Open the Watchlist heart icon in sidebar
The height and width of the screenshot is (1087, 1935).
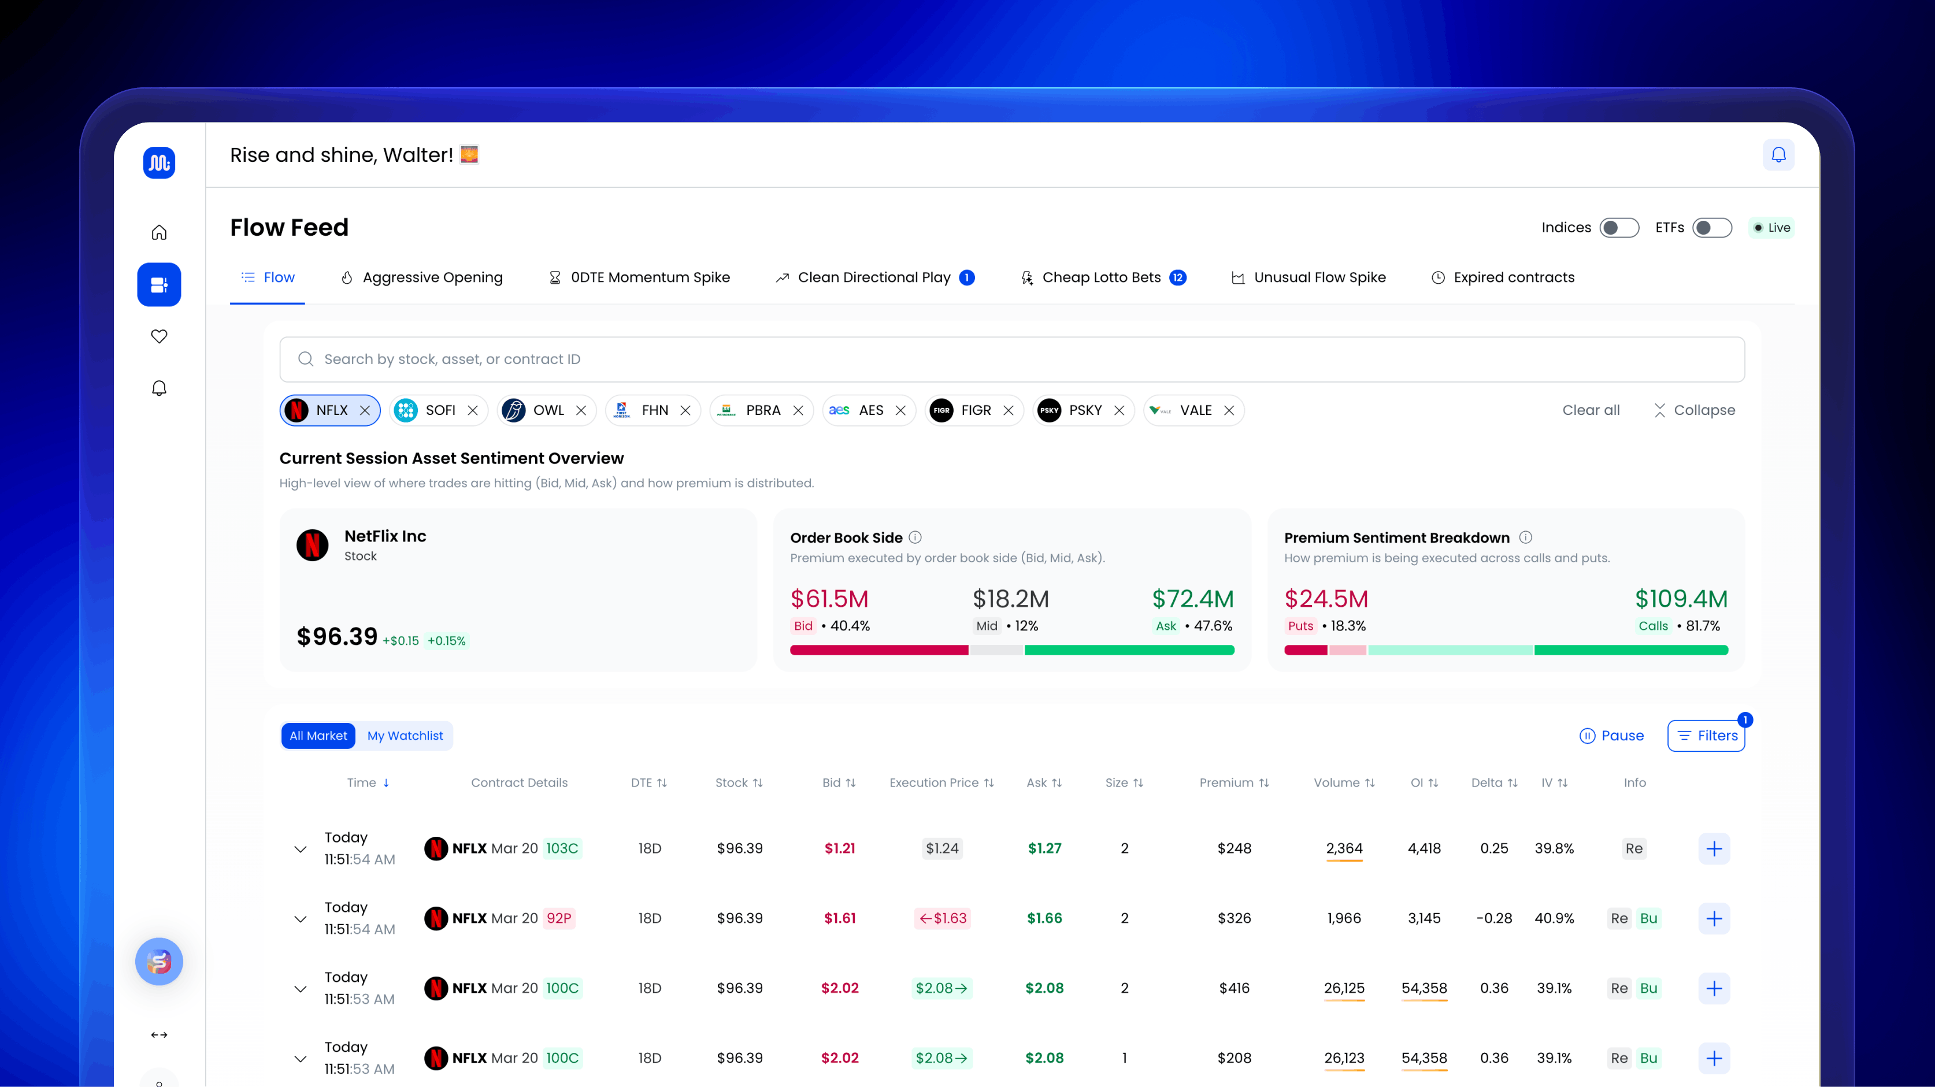coord(158,336)
